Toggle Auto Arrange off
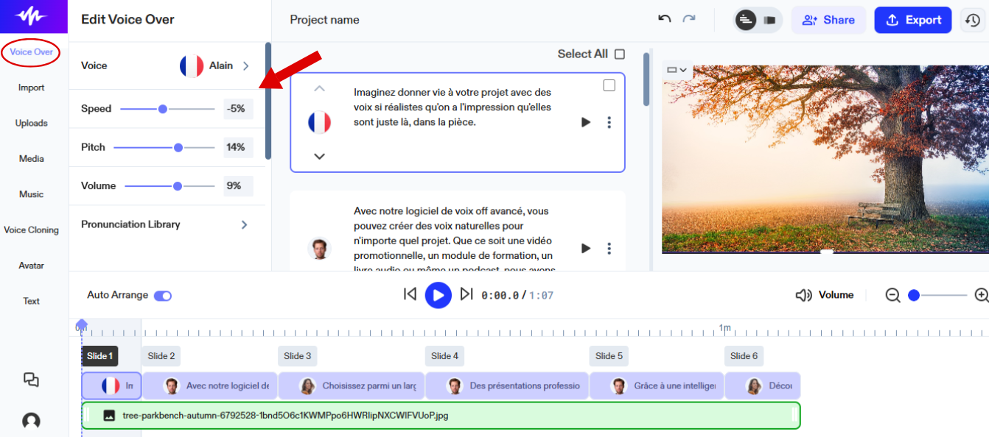Screen dimensions: 989x437 pyautogui.click(x=162, y=294)
